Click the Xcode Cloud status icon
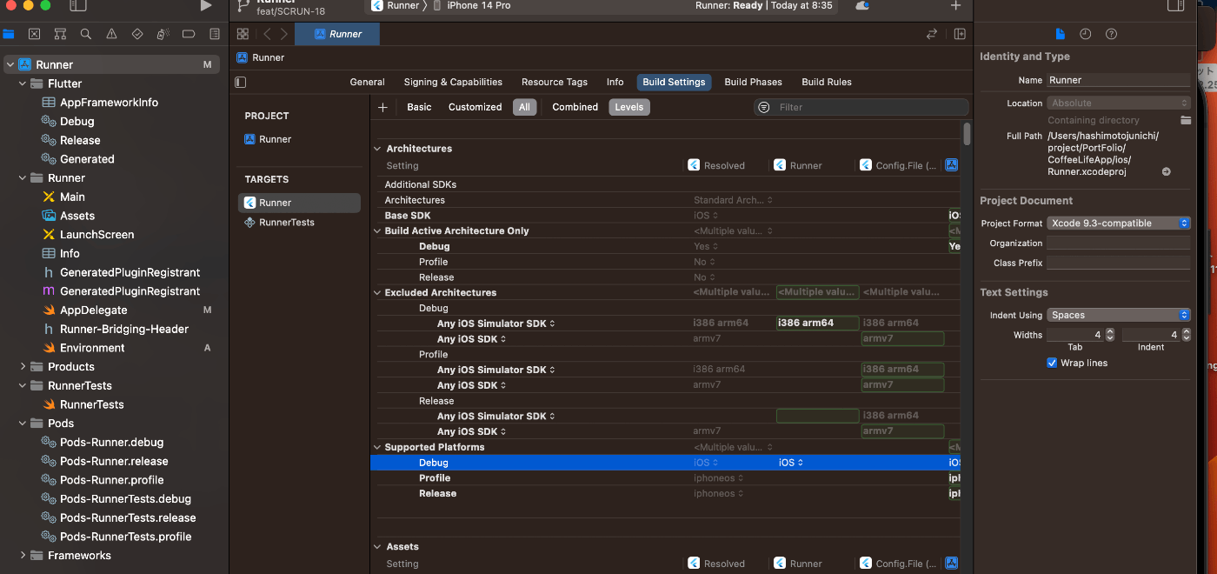This screenshot has width=1217, height=574. [x=862, y=5]
